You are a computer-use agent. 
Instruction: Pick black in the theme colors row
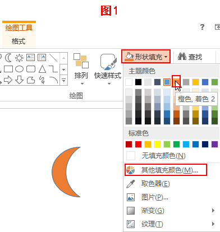click(138, 82)
